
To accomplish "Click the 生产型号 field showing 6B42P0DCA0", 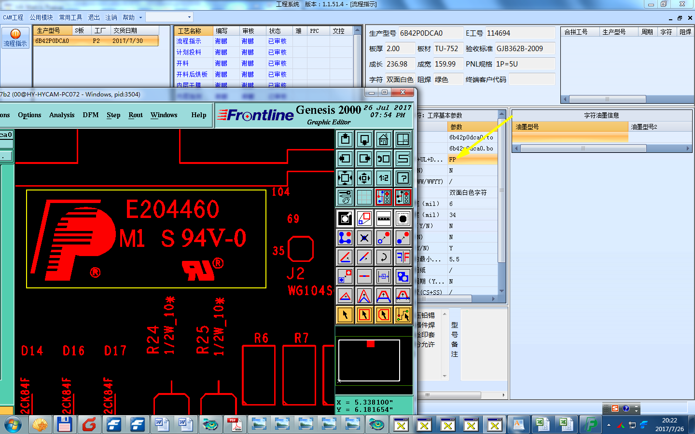I will (430, 33).
